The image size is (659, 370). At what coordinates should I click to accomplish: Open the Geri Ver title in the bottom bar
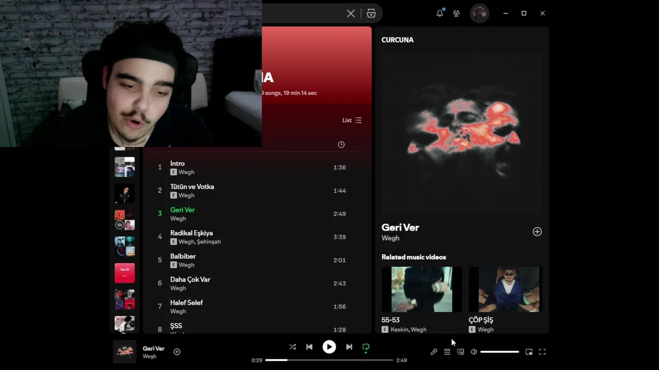tap(153, 348)
